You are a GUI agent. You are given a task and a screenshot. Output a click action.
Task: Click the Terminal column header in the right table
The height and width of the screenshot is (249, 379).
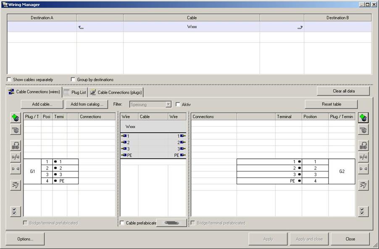click(x=289, y=117)
